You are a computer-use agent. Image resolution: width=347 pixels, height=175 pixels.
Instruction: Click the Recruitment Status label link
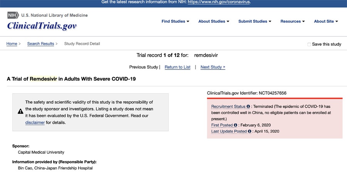228,107
